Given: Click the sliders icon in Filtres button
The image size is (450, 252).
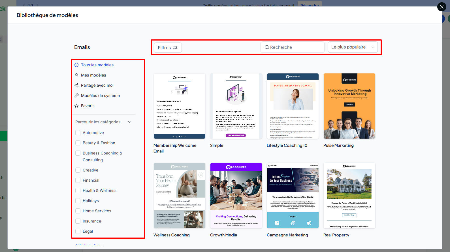Looking at the screenshot, I should point(176,48).
